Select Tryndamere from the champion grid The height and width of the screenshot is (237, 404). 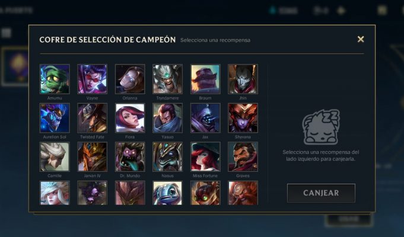(x=167, y=79)
